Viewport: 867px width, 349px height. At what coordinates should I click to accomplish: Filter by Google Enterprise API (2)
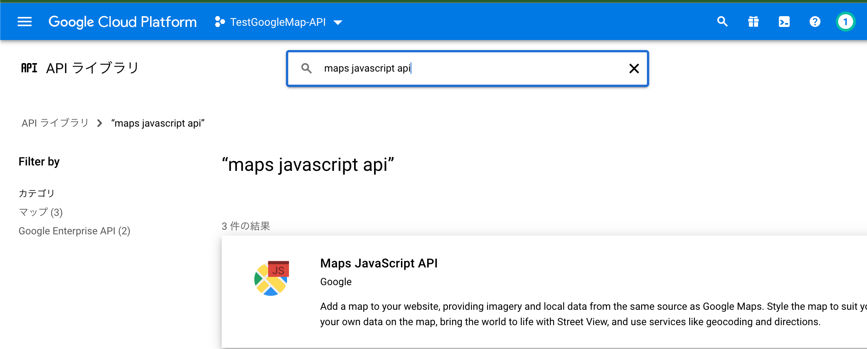(75, 231)
